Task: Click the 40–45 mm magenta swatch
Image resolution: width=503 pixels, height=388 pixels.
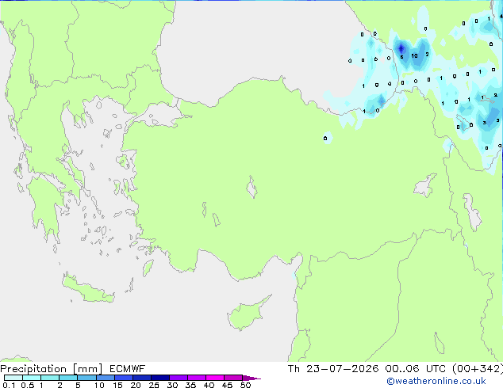Action: (215, 378)
